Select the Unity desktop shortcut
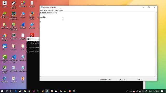Screen dimensions: 166x93 (x=13, y=5)
